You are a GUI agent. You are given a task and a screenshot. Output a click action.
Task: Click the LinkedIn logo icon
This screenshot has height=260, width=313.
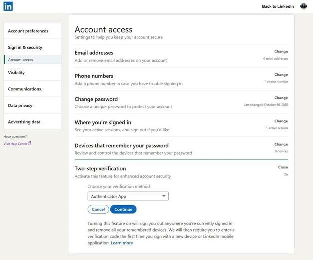8,6
